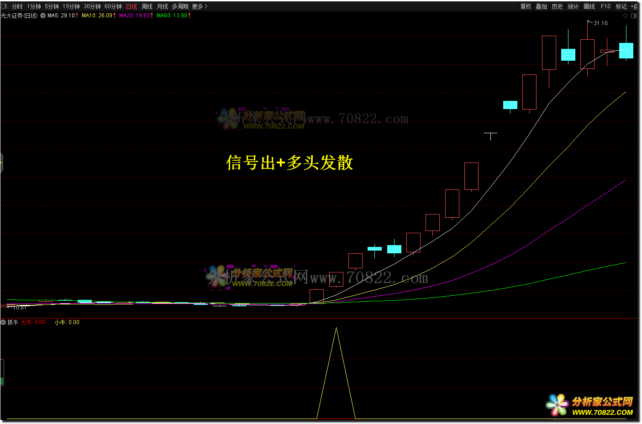
Task: Click the diamond icon at chart top right
Action: [x=625, y=16]
